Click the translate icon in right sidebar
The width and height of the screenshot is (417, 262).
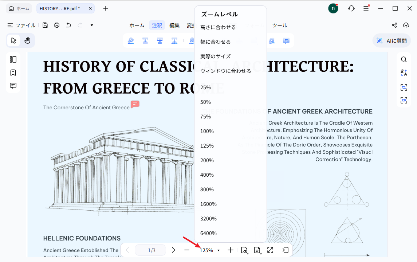pos(404,73)
